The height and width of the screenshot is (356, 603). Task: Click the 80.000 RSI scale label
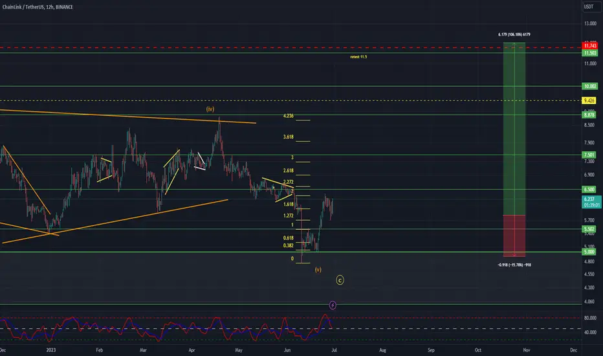tap(590, 318)
